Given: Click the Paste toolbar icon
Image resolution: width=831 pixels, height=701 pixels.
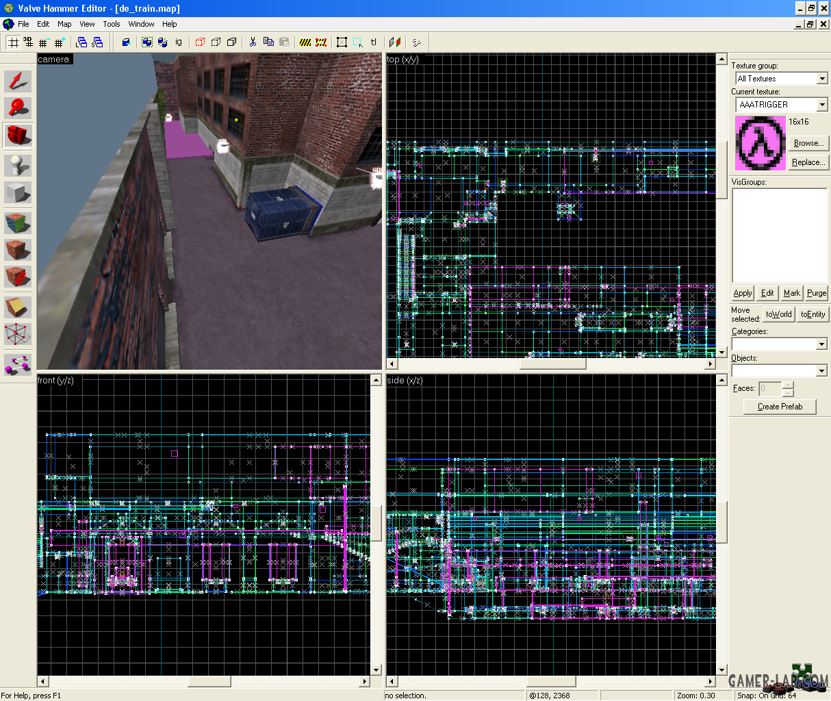Looking at the screenshot, I should point(284,42).
